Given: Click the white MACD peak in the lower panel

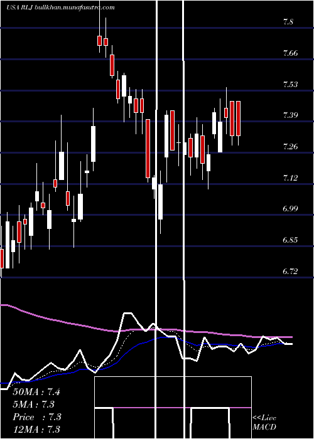Looking at the screenshot, I should (127, 314).
